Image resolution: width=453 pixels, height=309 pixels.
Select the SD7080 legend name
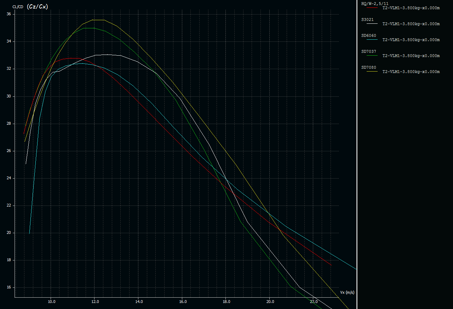(368, 67)
